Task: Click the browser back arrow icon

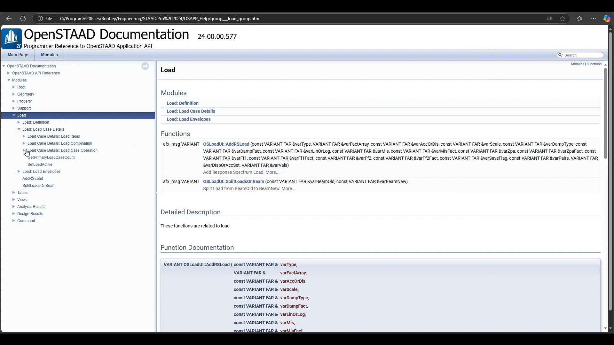Action: pyautogui.click(x=9, y=19)
